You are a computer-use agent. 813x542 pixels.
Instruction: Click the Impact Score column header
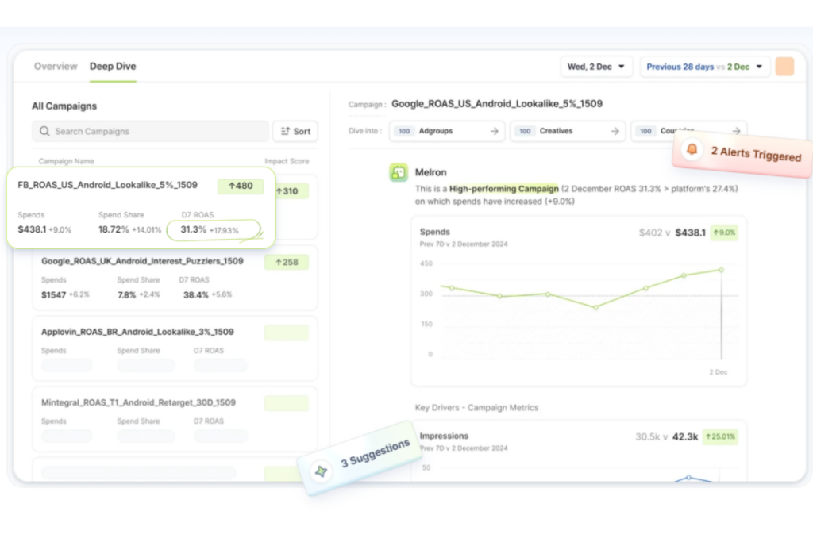coord(287,161)
